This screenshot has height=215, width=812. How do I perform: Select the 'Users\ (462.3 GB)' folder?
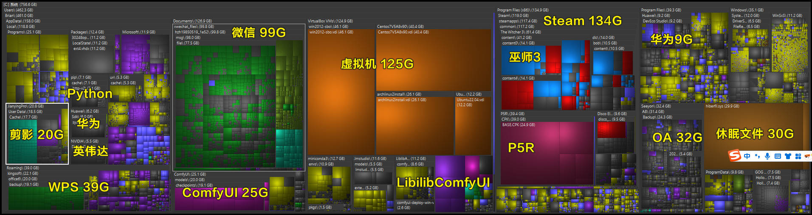[19, 10]
